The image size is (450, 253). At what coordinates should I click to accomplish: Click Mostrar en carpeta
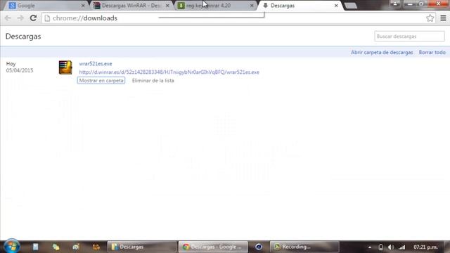pos(101,81)
